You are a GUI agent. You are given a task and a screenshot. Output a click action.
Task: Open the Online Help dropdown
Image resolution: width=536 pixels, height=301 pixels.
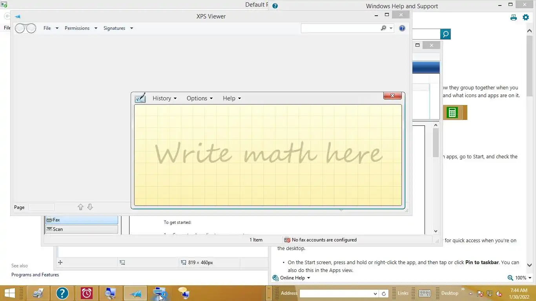[291, 278]
